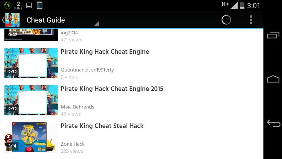Open Pirate King Hack Cheat Engine 2015
This screenshot has width=282, height=159.
[112, 89]
